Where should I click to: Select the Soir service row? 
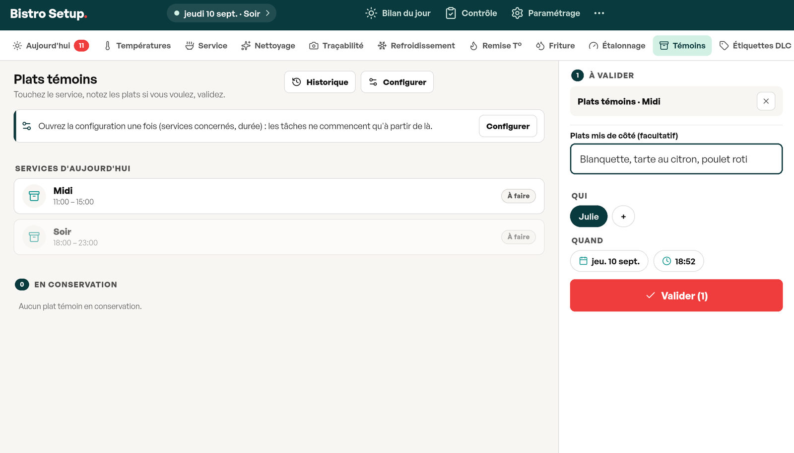pos(279,237)
